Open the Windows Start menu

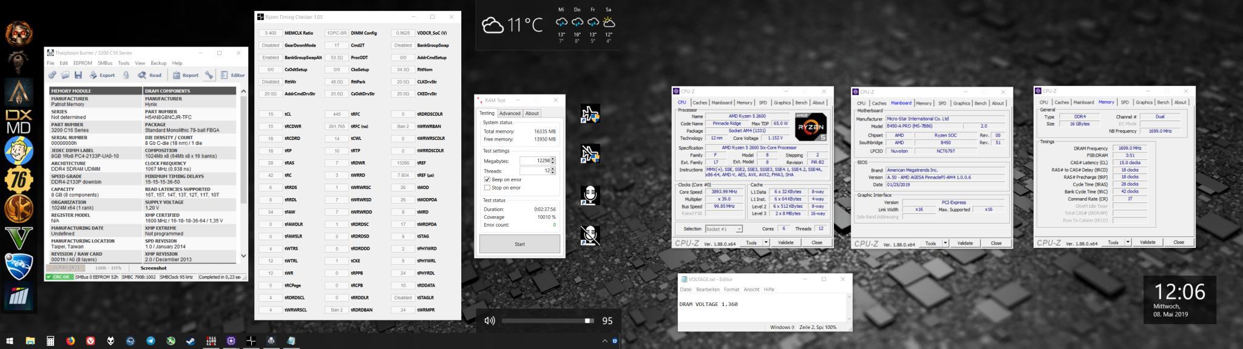(x=9, y=341)
